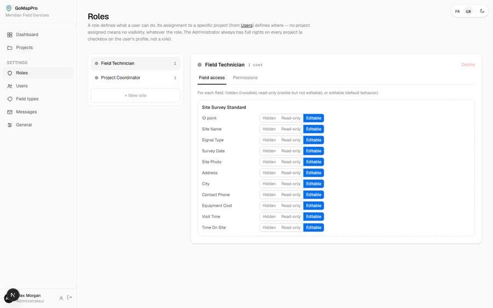This screenshot has width=493, height=308.
Task: Set Signal Type to Hidden
Action: (269, 141)
